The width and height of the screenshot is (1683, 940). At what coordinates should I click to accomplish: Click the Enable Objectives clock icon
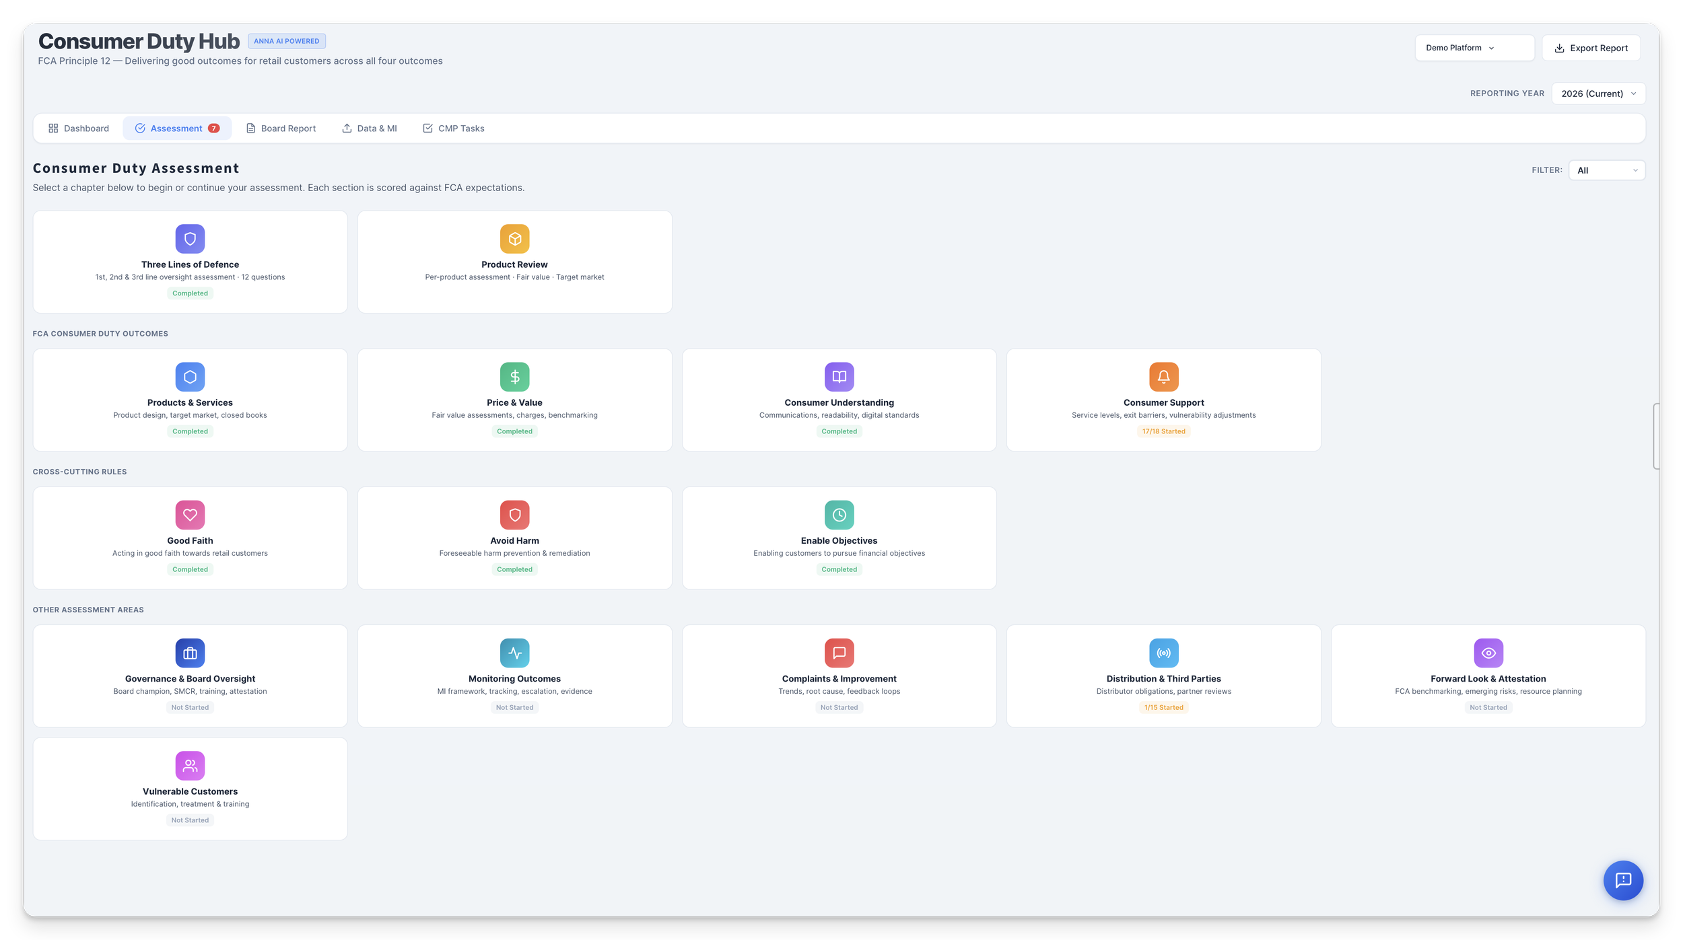(839, 515)
